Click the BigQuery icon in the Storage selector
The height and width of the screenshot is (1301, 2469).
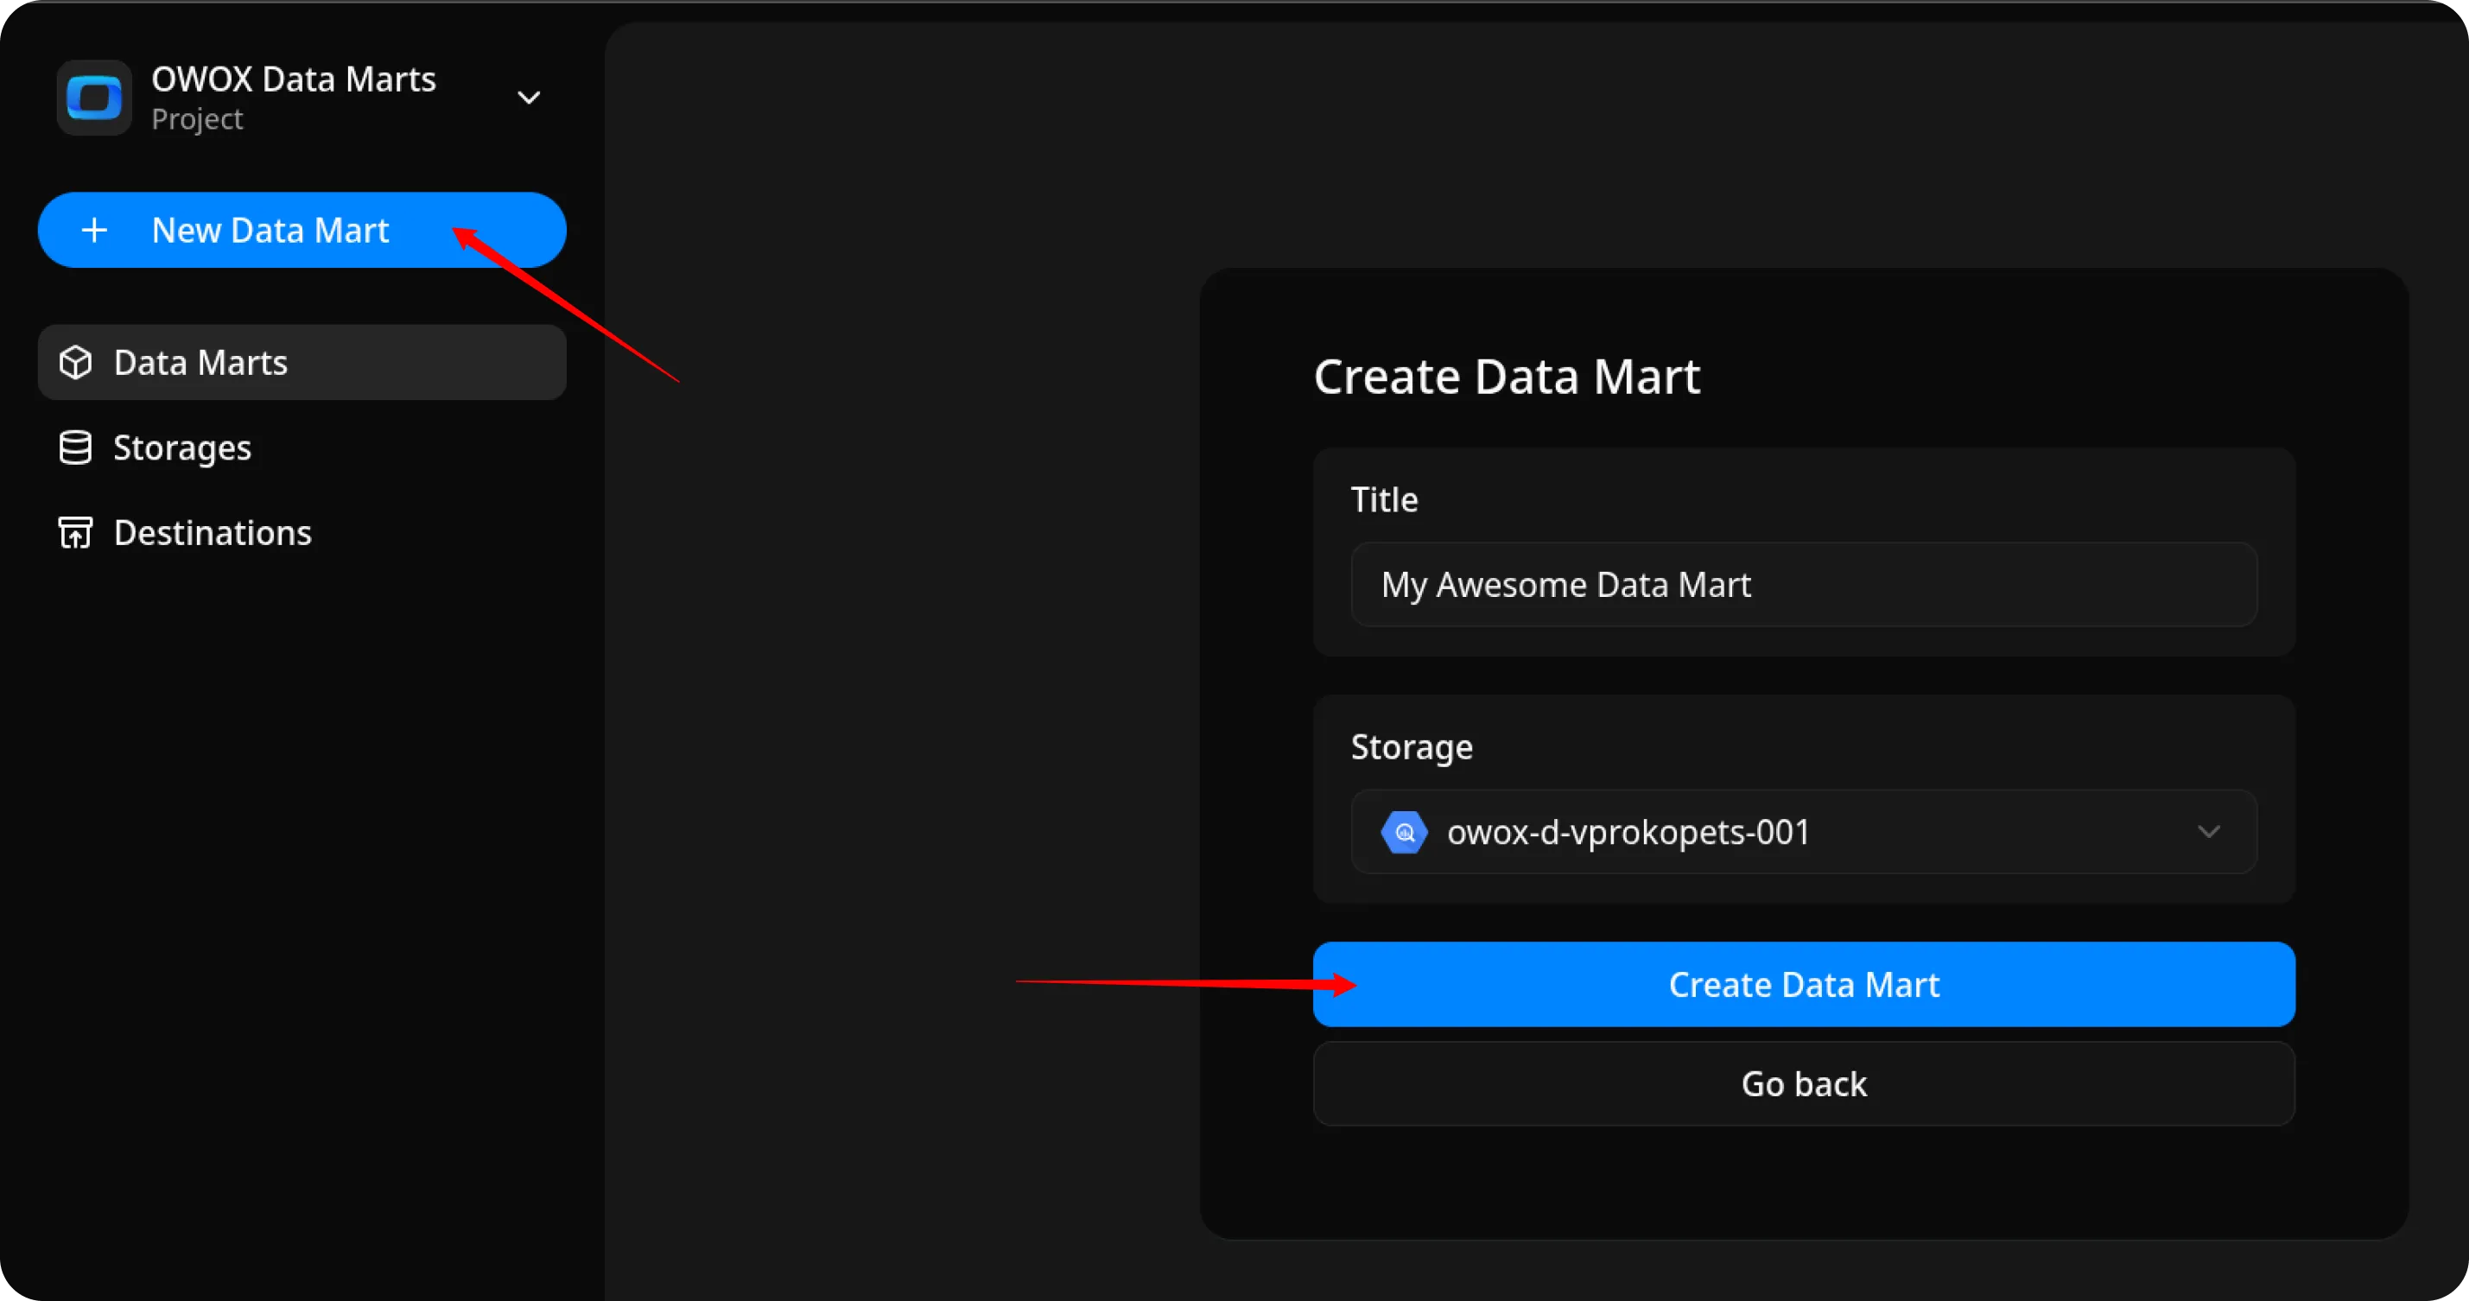[1403, 832]
